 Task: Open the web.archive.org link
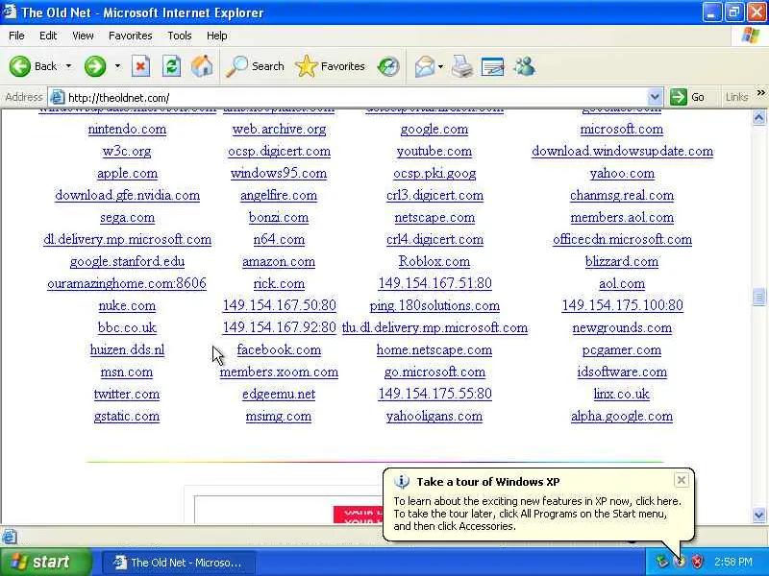click(x=279, y=130)
